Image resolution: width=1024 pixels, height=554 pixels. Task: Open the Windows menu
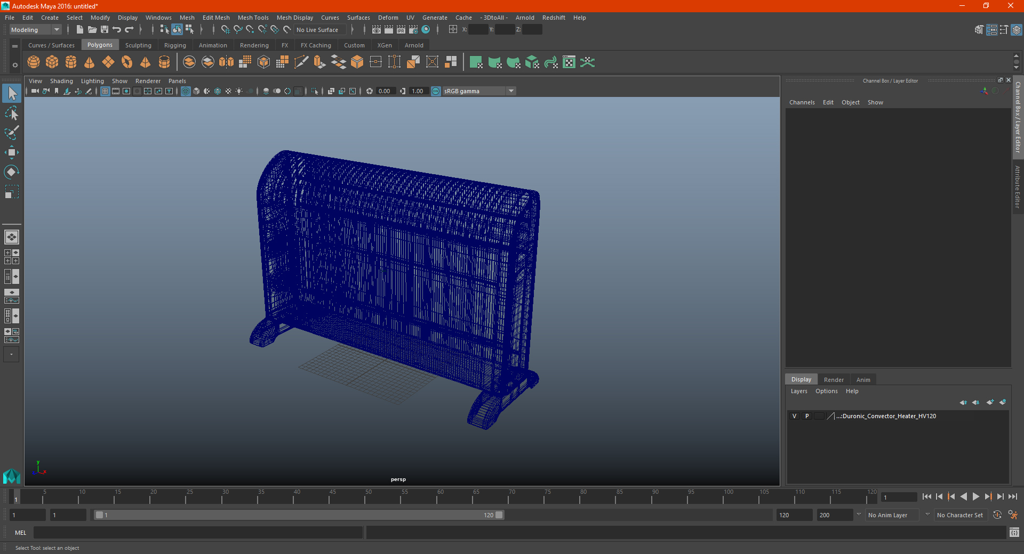158,18
